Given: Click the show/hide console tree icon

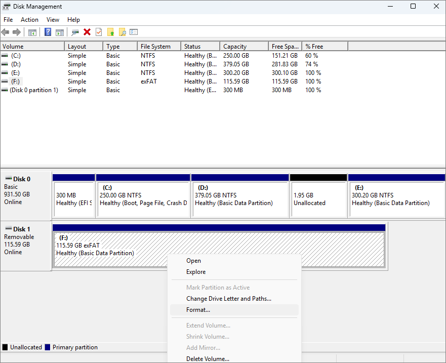Looking at the screenshot, I should tap(32, 32).
